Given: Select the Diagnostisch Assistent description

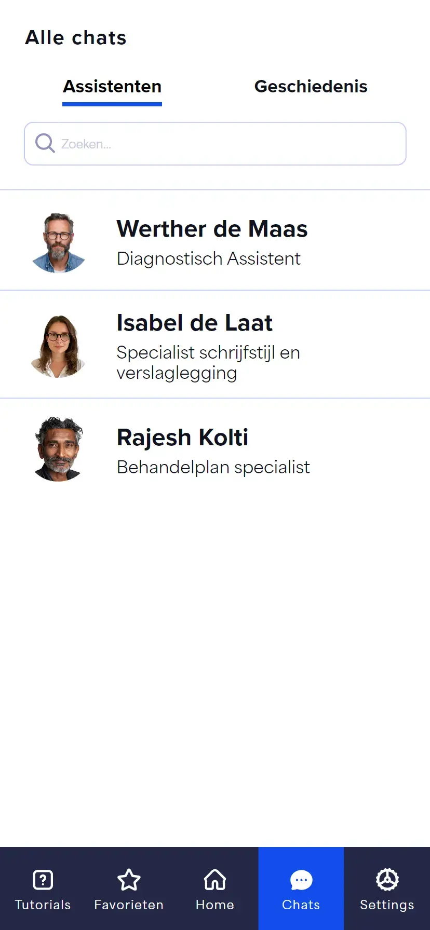Looking at the screenshot, I should coord(208,258).
